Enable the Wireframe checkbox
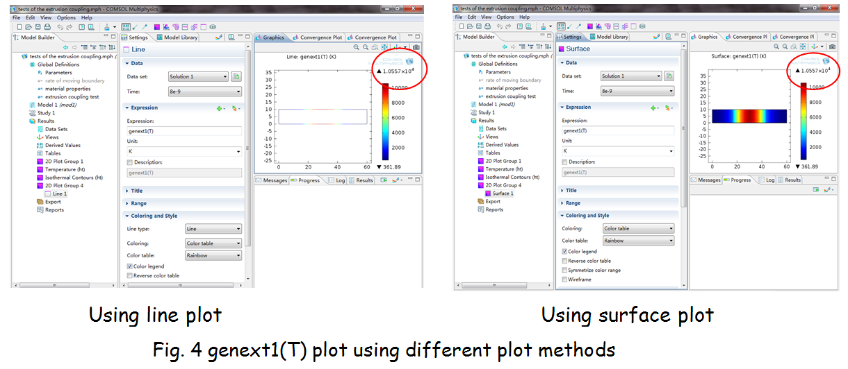Viewport: 848px width, 369px height. (x=564, y=280)
